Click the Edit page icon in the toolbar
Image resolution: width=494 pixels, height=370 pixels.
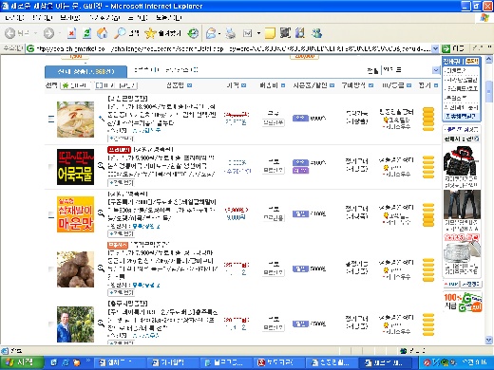point(247,33)
